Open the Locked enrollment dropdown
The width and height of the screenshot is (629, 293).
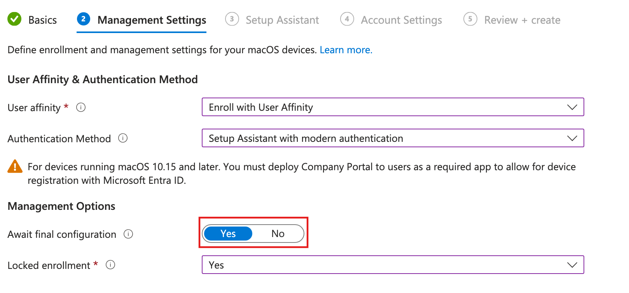click(393, 265)
